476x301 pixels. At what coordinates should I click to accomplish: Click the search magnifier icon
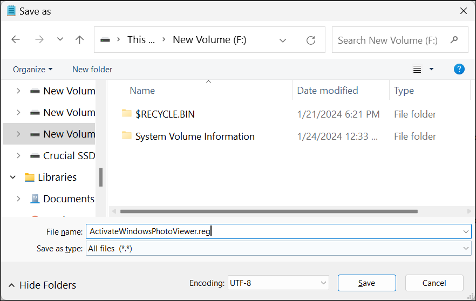tap(454, 40)
